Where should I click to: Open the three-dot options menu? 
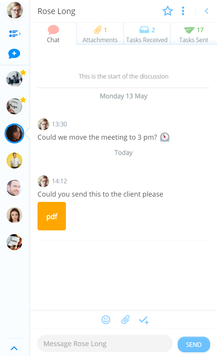tap(183, 11)
